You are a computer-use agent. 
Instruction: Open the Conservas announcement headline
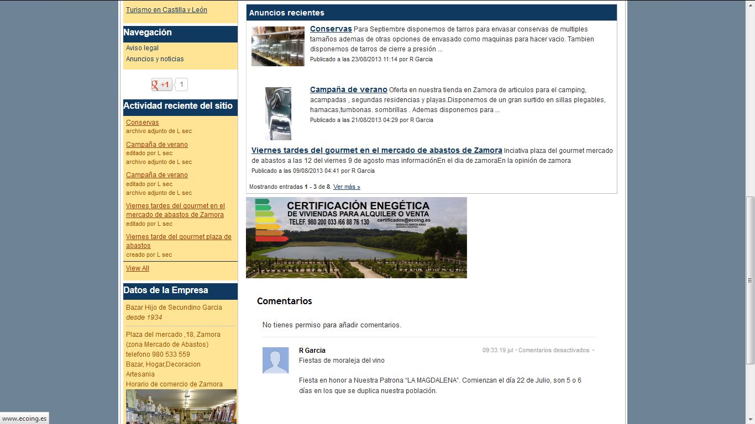pos(331,29)
